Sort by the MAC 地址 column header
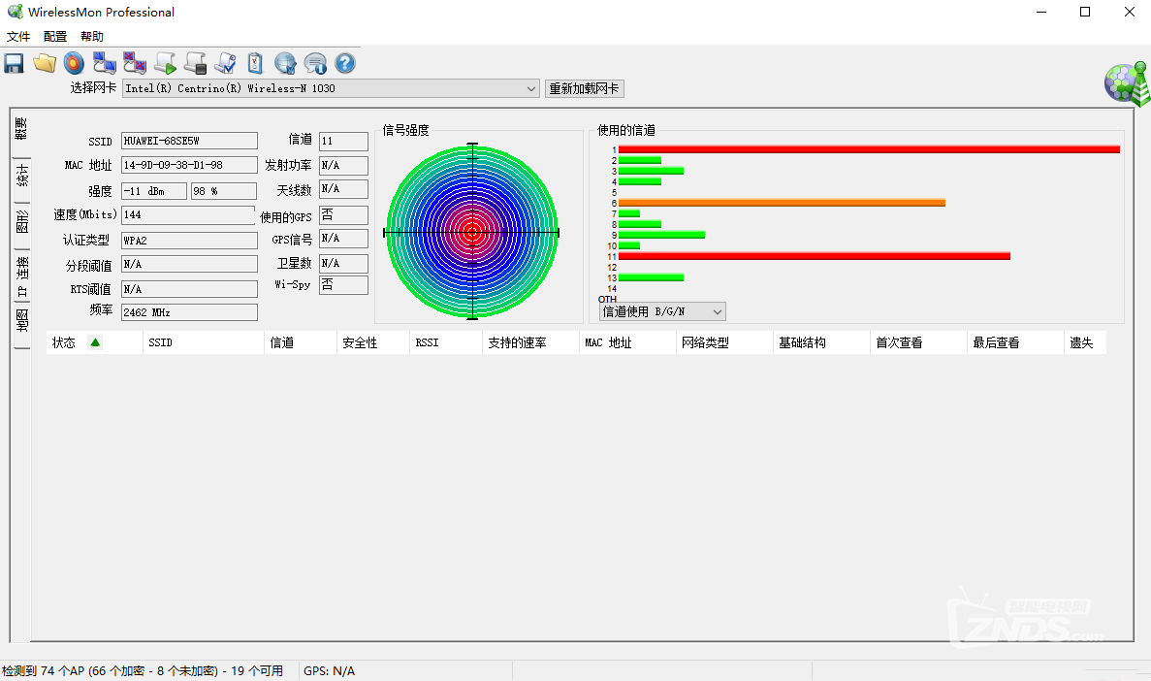 [x=627, y=342]
